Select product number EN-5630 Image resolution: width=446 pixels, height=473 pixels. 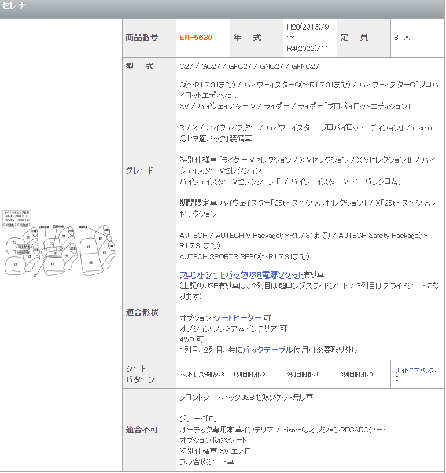pos(196,38)
